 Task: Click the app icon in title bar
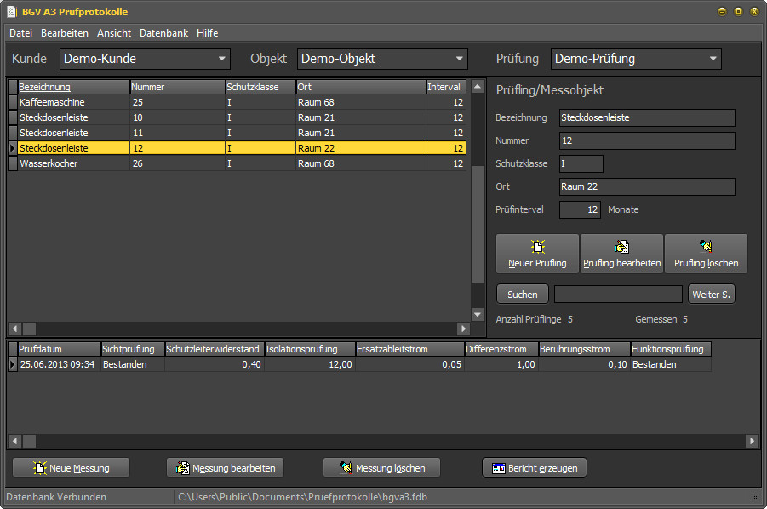pos(12,12)
